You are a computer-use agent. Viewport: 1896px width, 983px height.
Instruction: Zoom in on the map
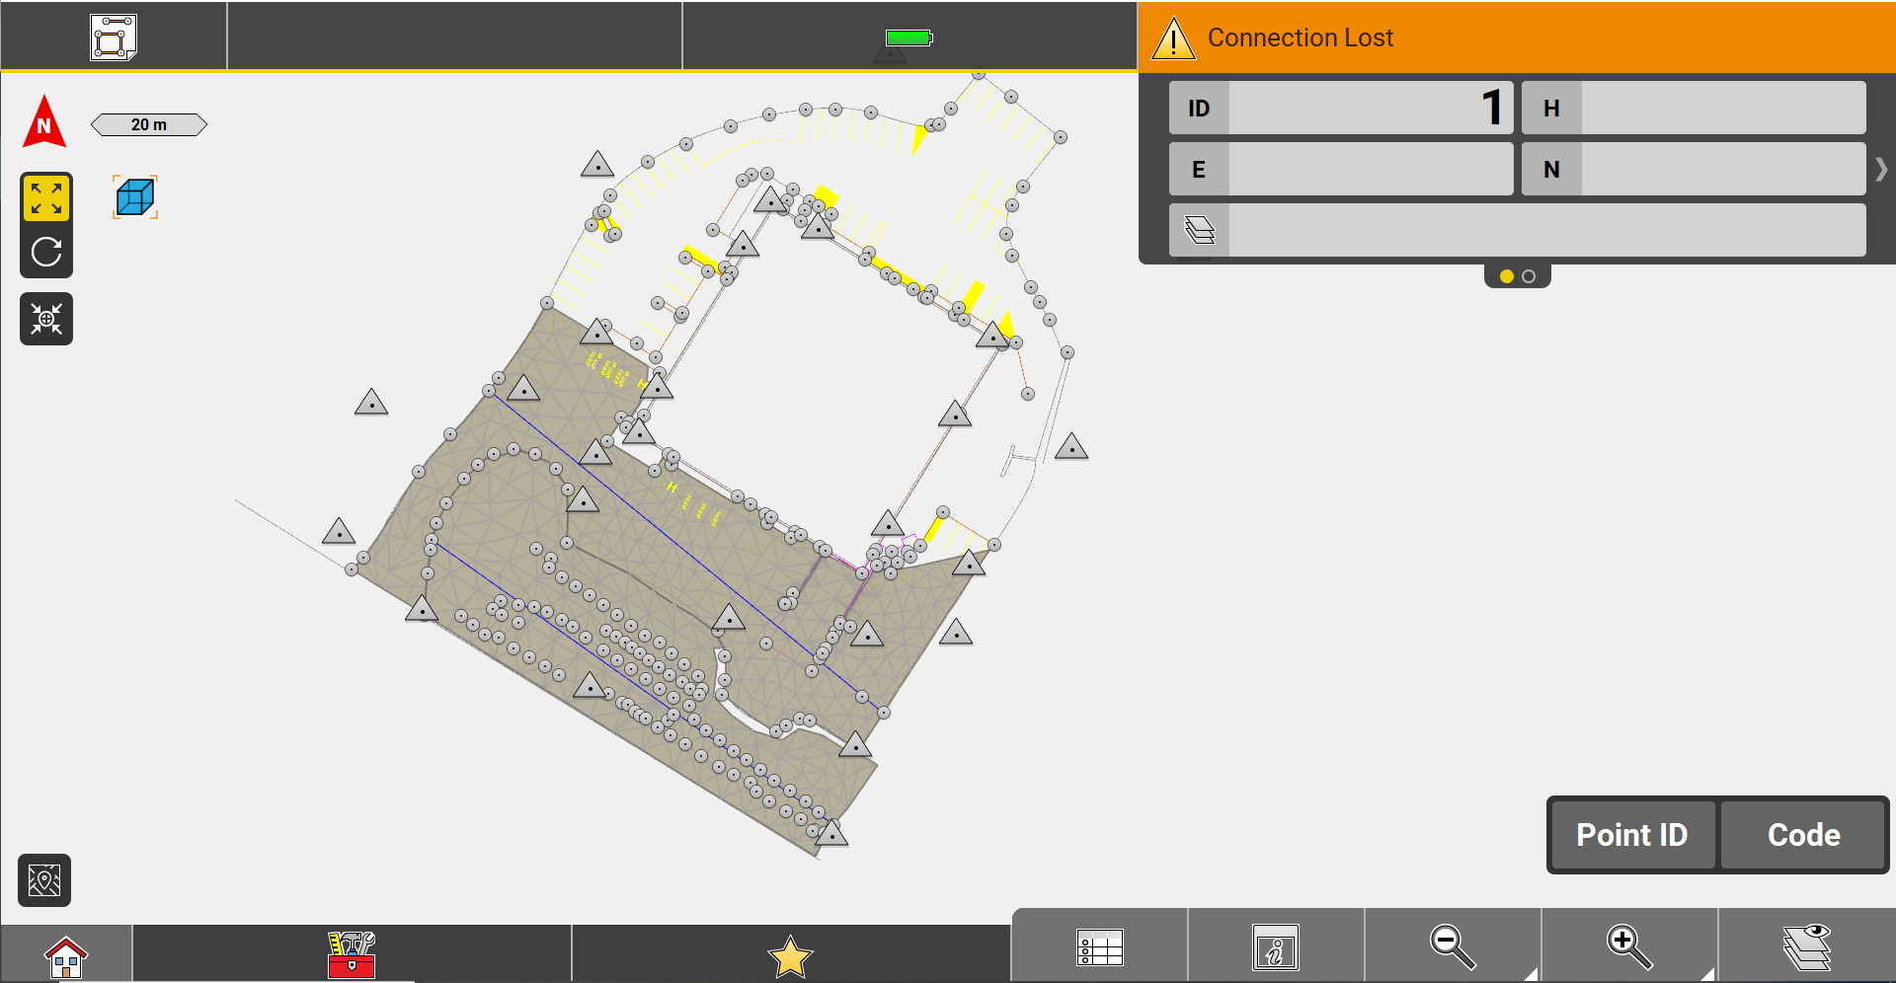point(1628,946)
